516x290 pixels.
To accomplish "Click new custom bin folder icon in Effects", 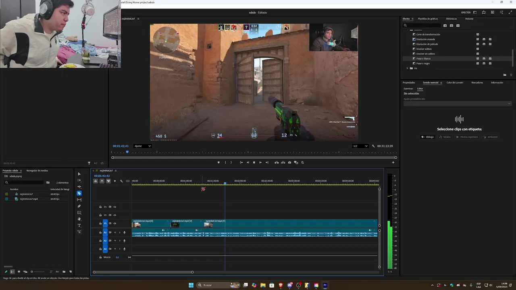I will [x=505, y=75].
